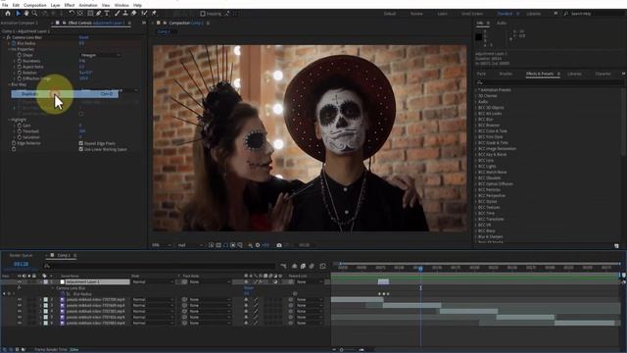Select the Hand tool
The width and height of the screenshot is (627, 353).
26,13
